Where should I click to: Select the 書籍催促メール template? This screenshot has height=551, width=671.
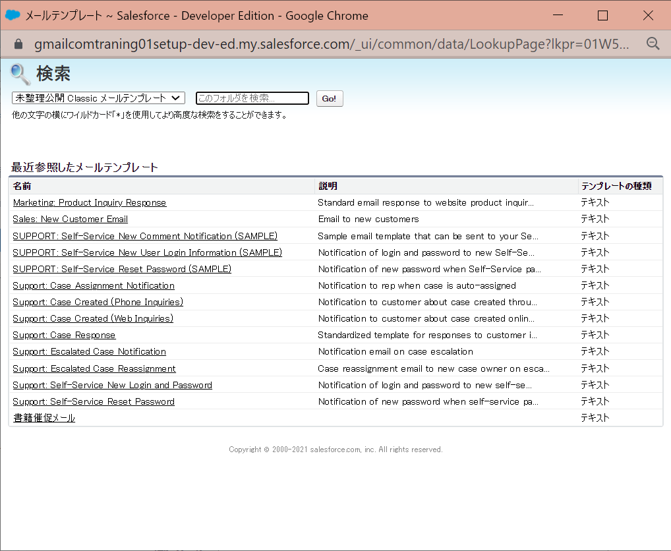[44, 417]
